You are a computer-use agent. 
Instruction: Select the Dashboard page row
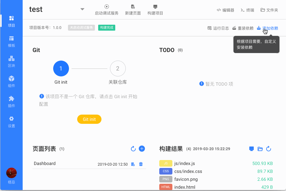click(x=89, y=164)
